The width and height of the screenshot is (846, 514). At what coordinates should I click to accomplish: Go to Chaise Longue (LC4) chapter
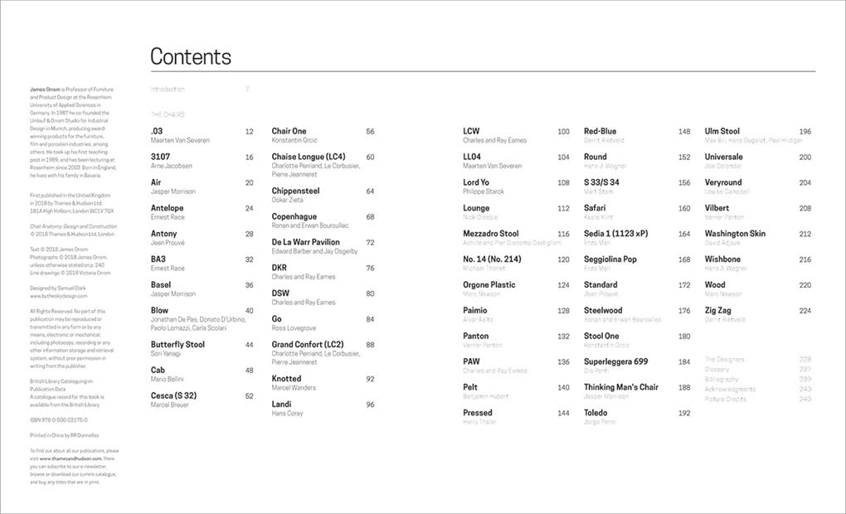(x=308, y=157)
